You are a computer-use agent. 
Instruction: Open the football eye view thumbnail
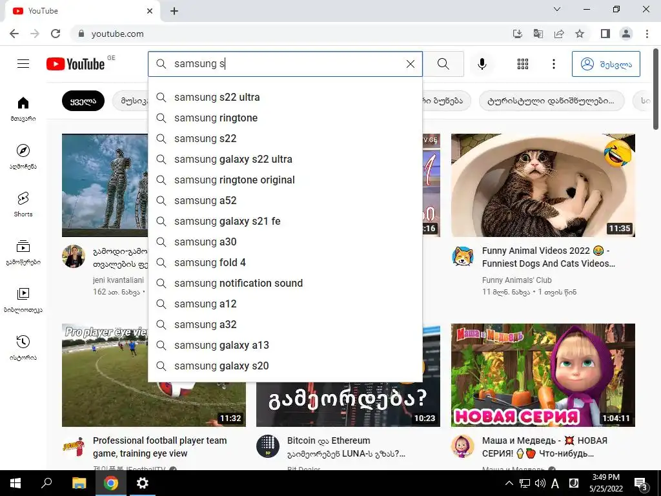coord(154,375)
